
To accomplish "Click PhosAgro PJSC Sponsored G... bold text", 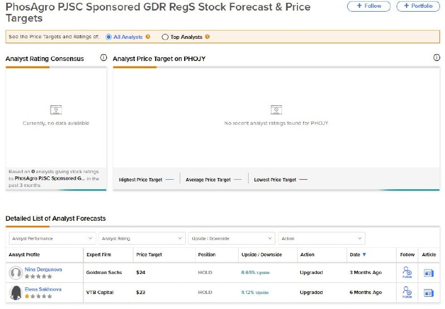I will coord(50,178).
